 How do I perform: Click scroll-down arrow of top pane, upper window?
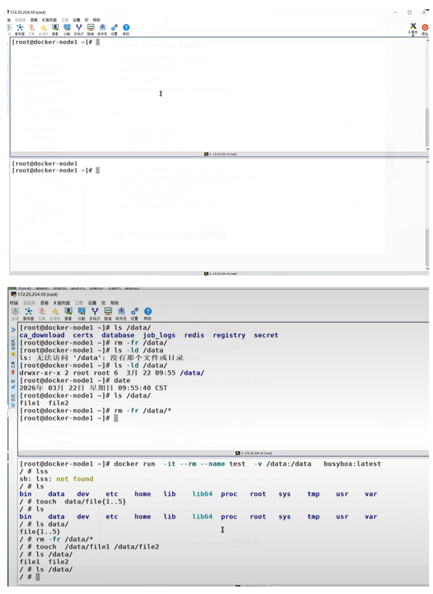(x=427, y=149)
